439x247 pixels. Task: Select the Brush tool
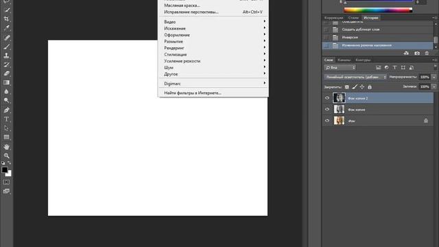[x=7, y=47]
